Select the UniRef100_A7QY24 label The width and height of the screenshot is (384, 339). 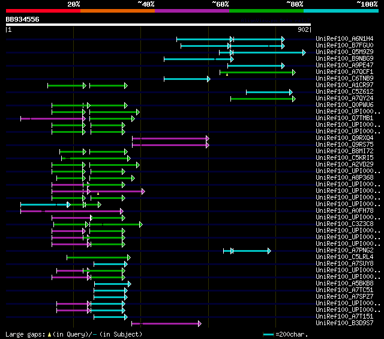coord(344,98)
